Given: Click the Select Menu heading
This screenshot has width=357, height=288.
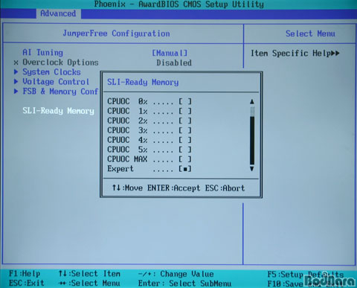Looking at the screenshot, I should coord(310,33).
